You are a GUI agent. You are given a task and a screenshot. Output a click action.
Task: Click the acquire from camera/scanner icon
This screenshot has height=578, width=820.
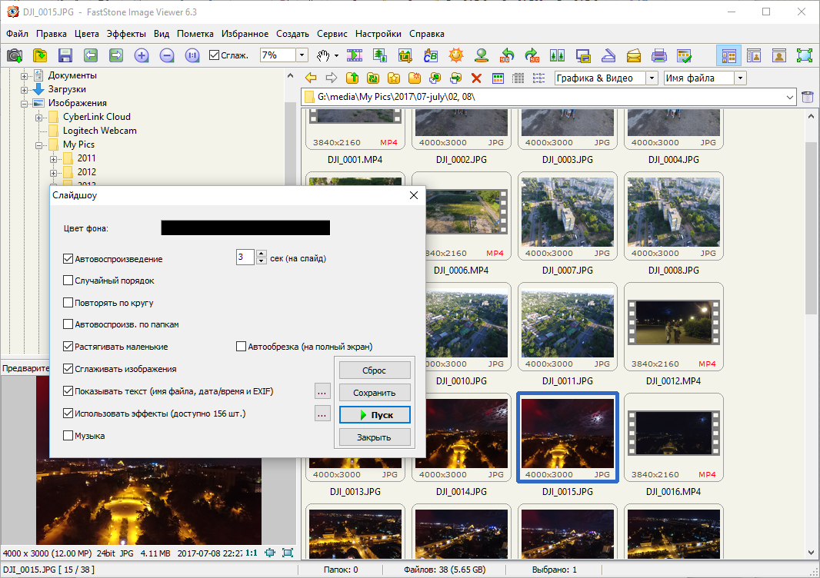coord(14,55)
